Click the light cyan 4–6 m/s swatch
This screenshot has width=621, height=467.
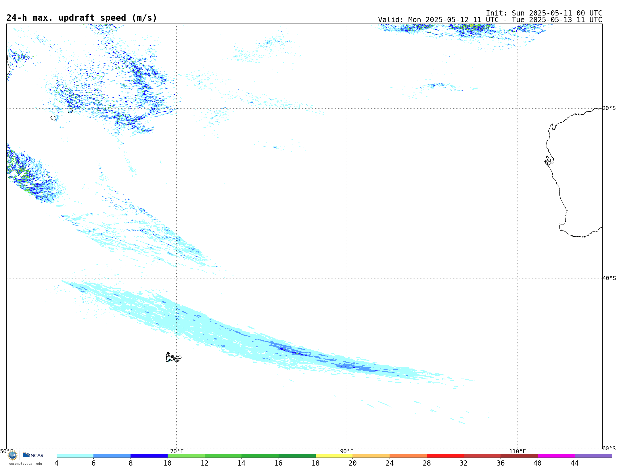click(75, 456)
